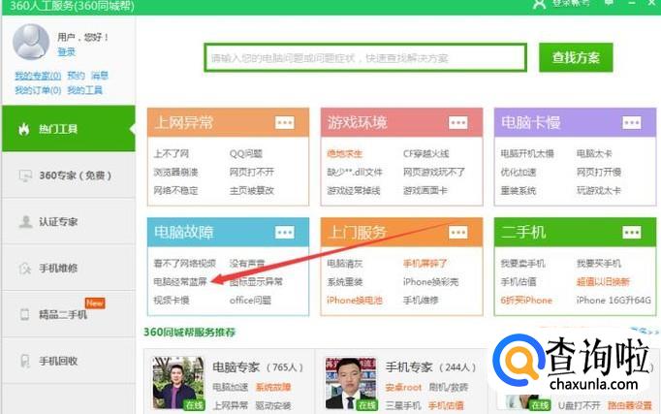Click the 360专家 monitor icon
This screenshot has width=661, height=414.
tap(25, 175)
